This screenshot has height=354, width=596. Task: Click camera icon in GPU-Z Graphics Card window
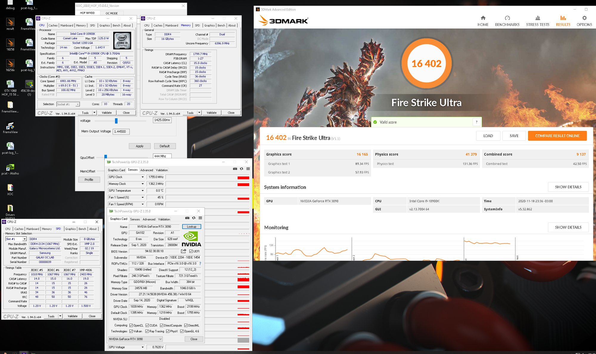click(x=187, y=218)
